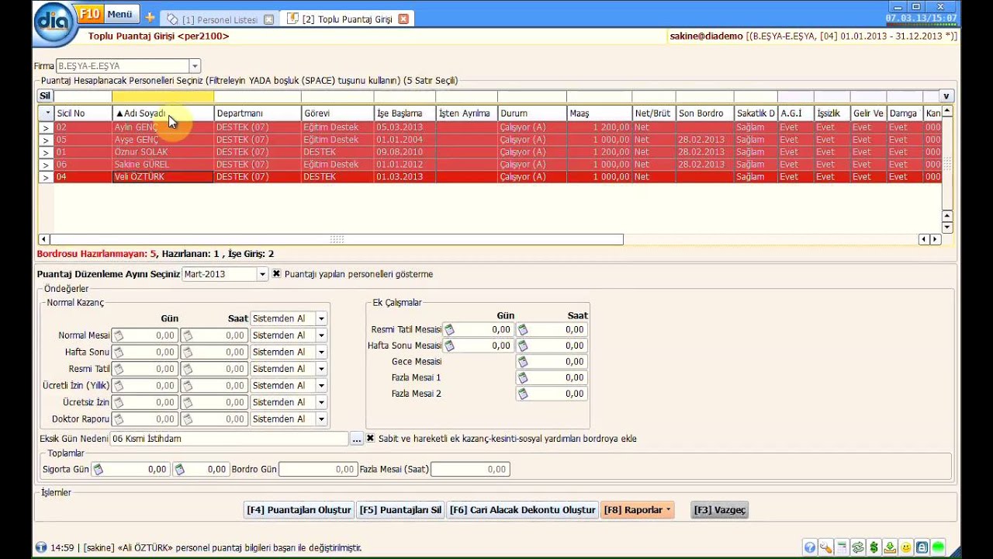Click the vertical scrollbar down arrow of grid

tap(946, 227)
